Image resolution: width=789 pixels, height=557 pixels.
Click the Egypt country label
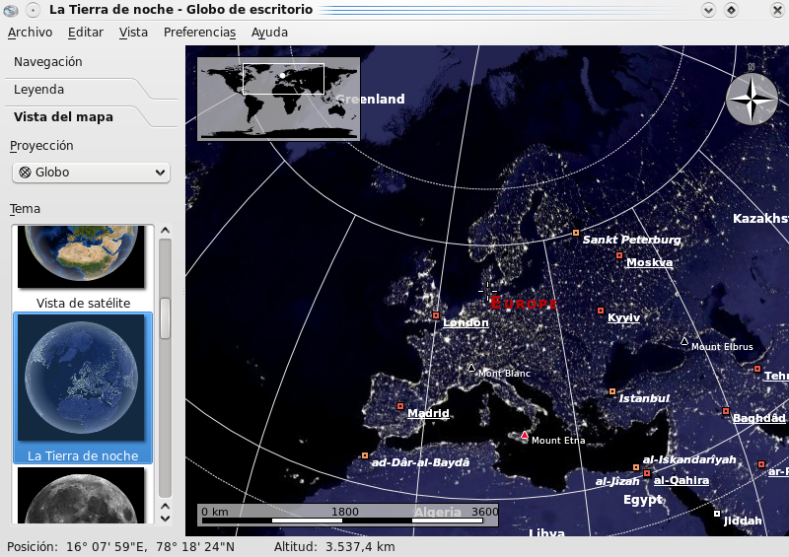click(643, 500)
